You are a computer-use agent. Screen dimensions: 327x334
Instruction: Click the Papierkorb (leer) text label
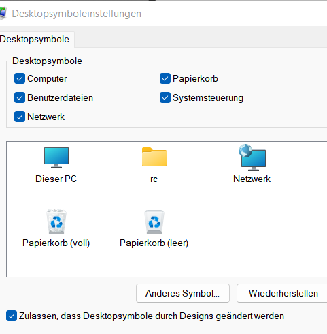[x=154, y=243]
